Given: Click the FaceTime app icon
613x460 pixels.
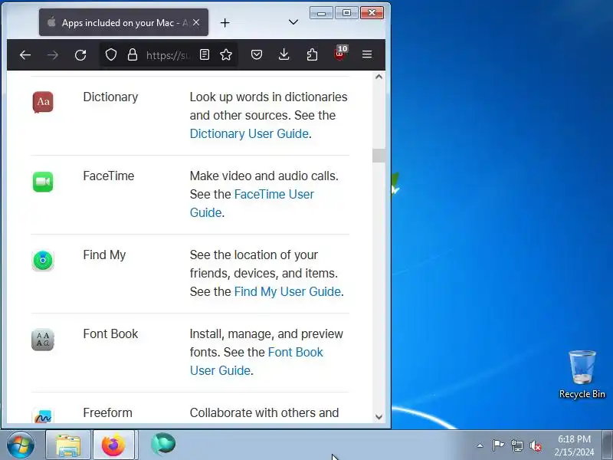Looking at the screenshot, I should pyautogui.click(x=43, y=182).
